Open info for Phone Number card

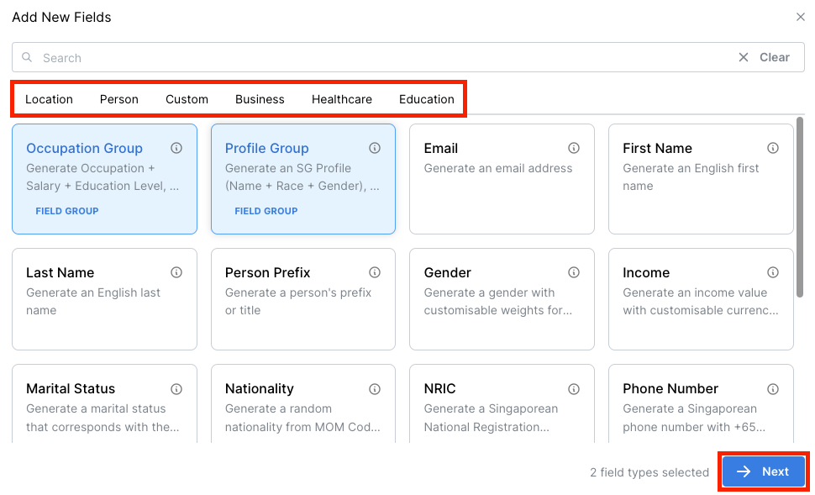point(773,389)
